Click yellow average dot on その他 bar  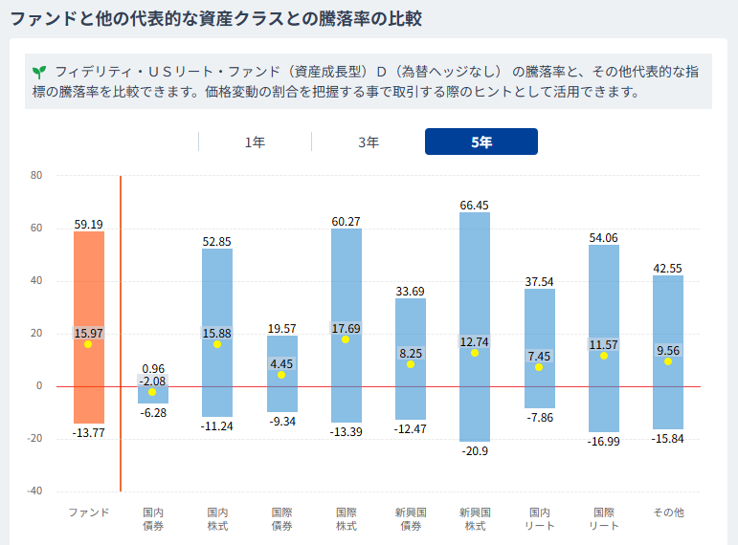668,361
